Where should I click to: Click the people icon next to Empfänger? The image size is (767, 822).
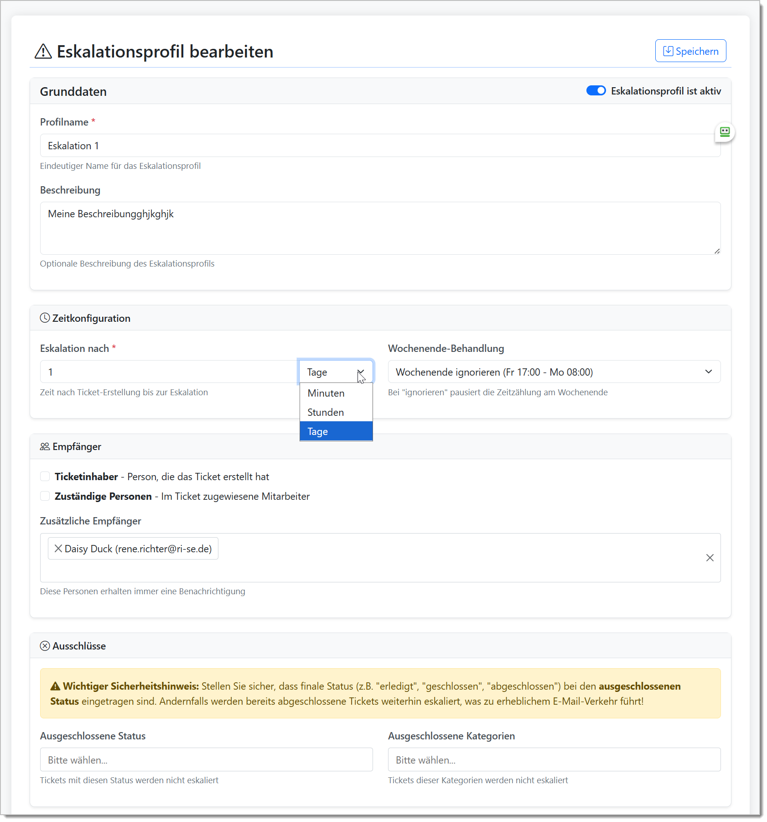click(45, 446)
